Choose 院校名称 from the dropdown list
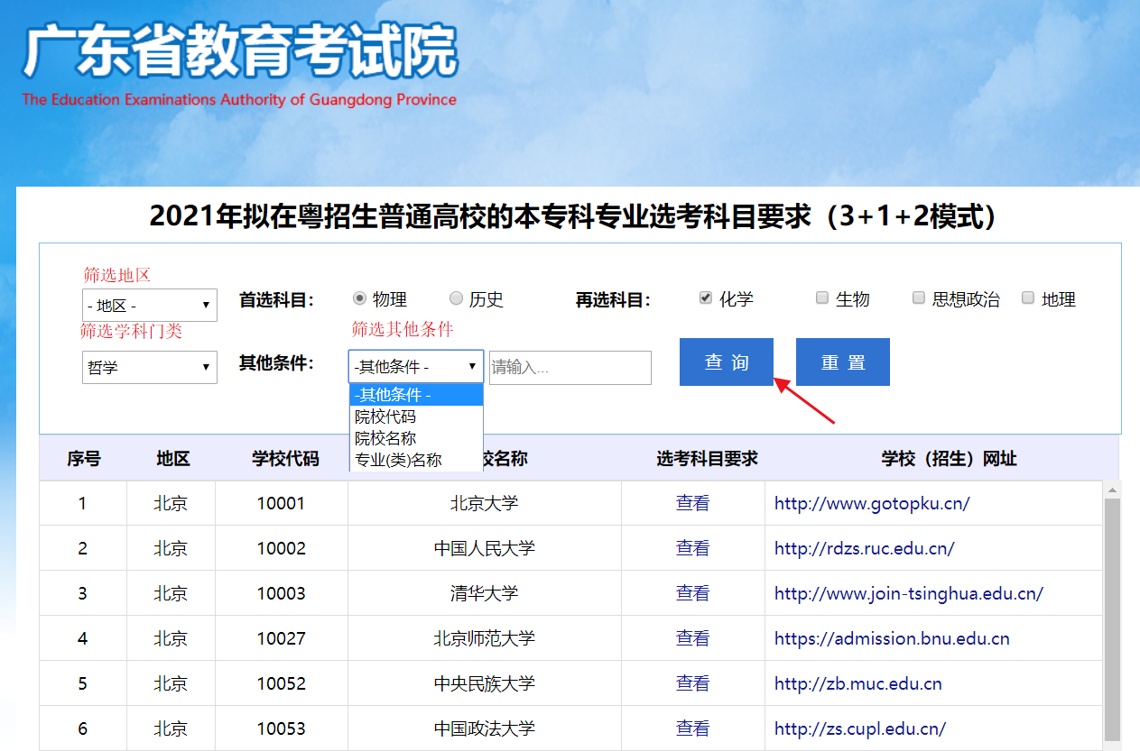The image size is (1140, 751). (385, 438)
